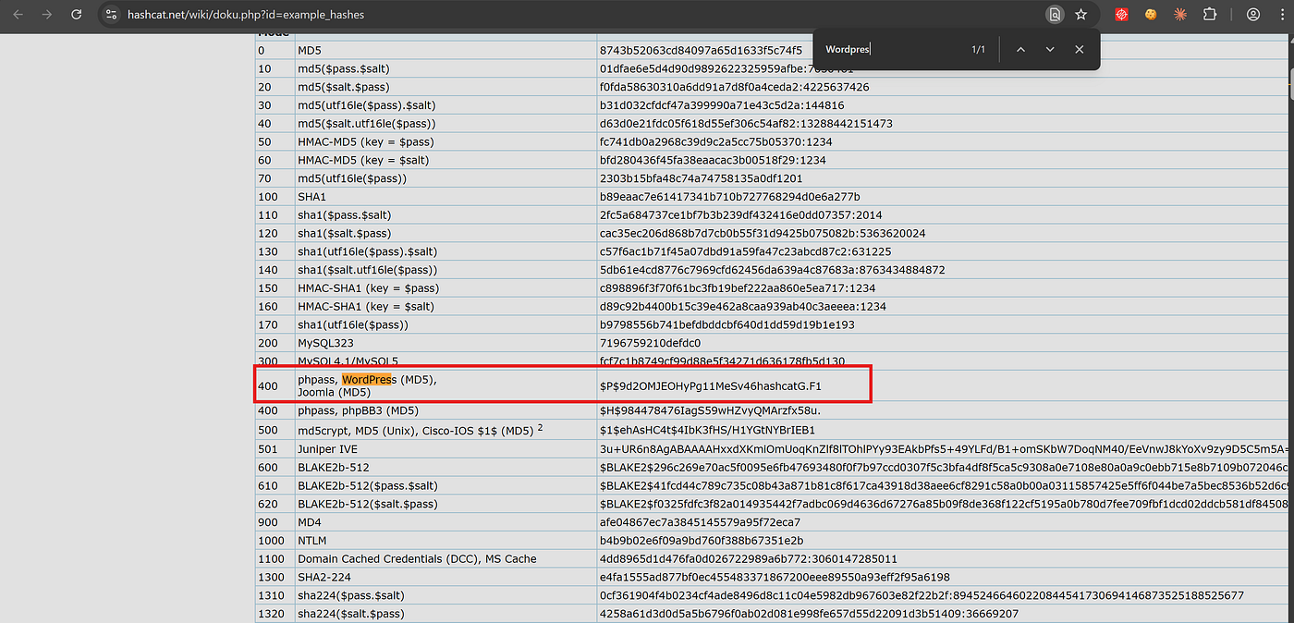Jump to previous find result

1020,50
